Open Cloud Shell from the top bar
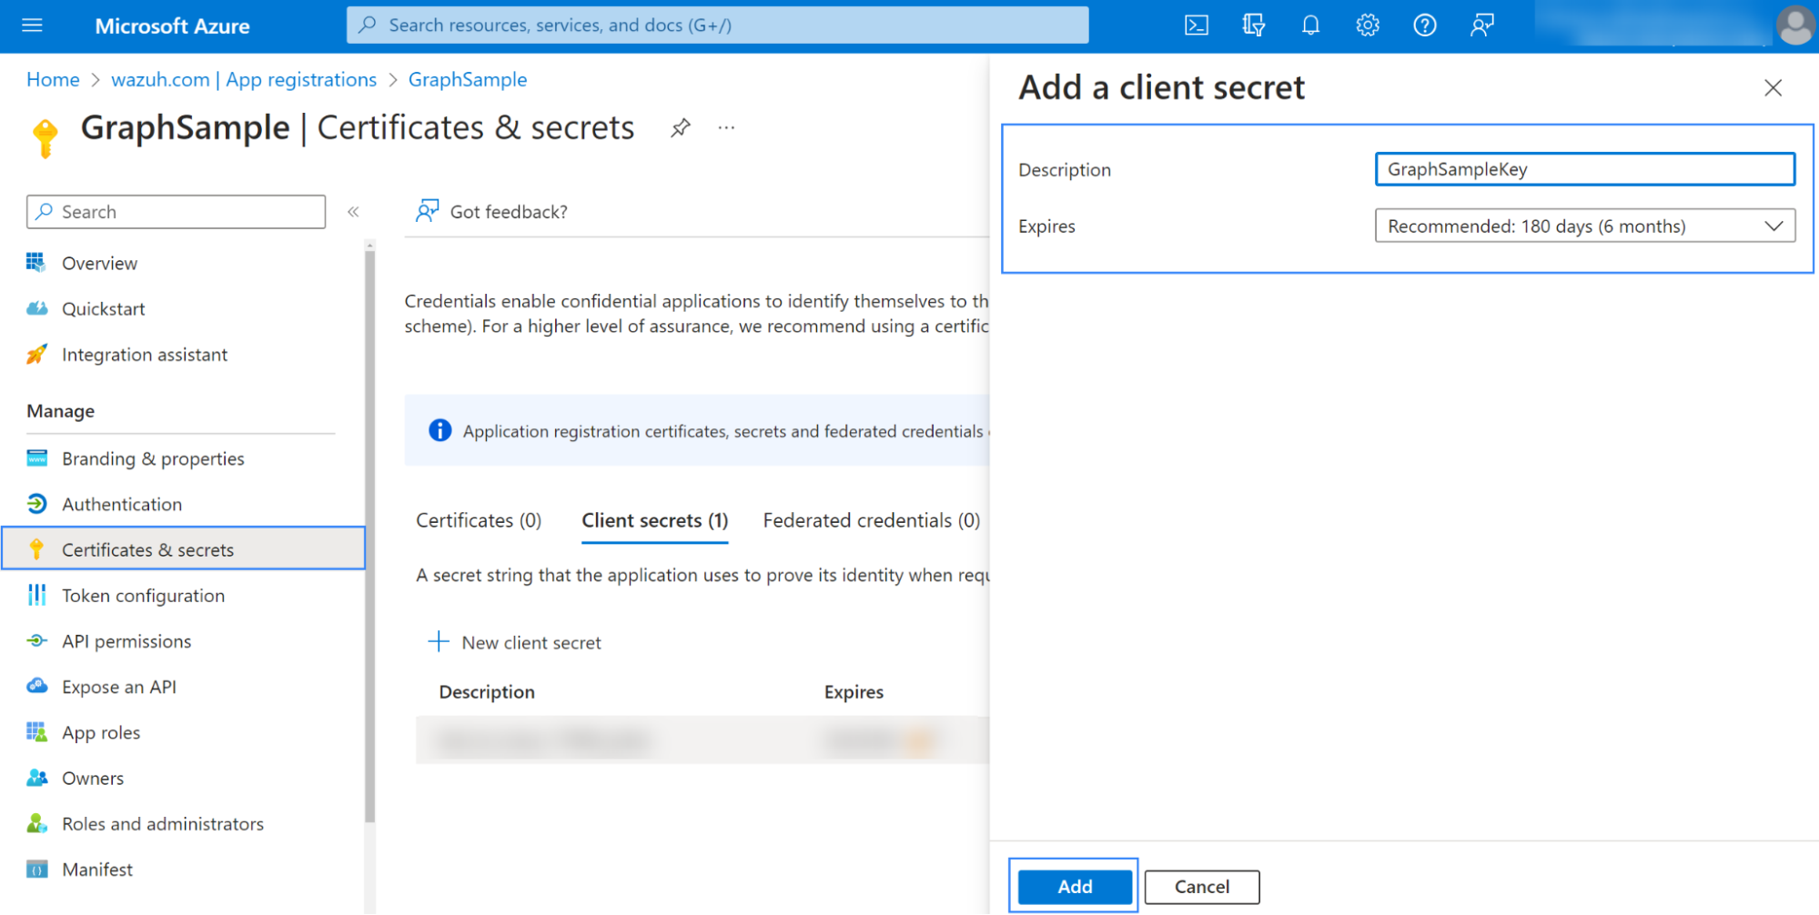Viewport: 1819px width, 915px height. (1196, 25)
